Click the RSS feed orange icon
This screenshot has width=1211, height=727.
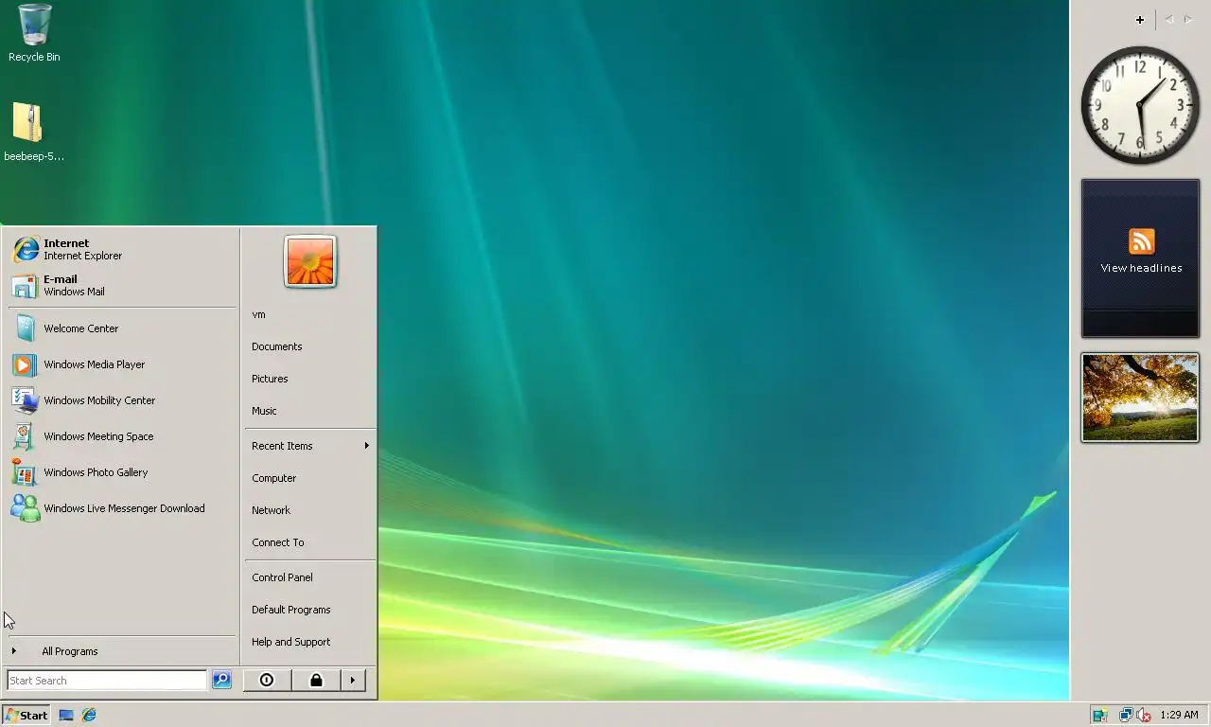click(x=1141, y=241)
